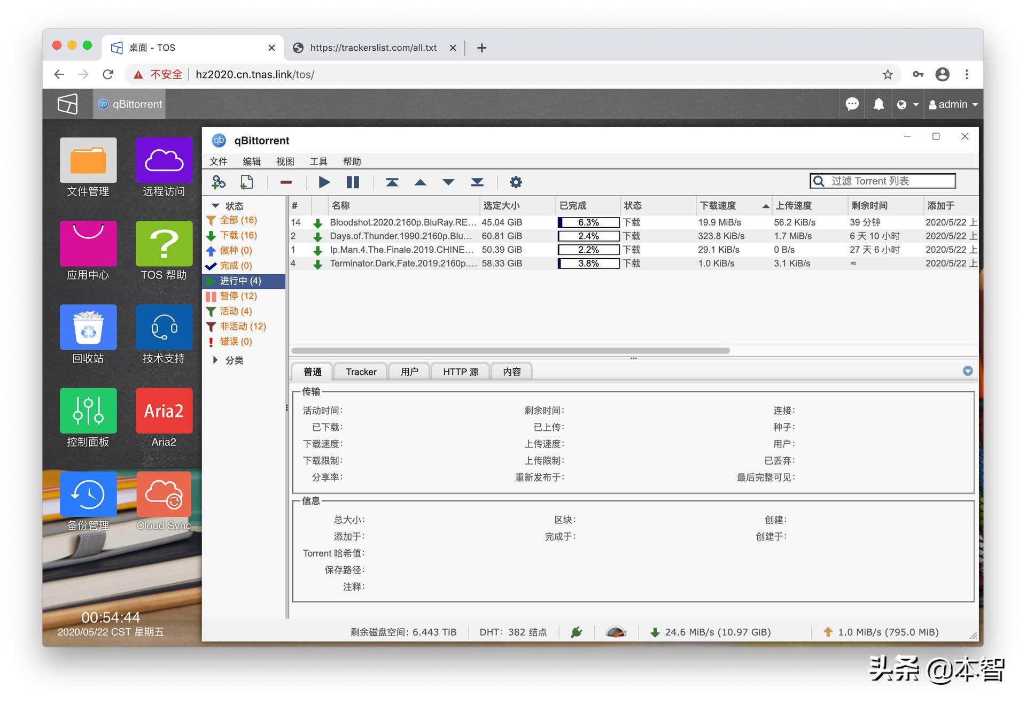Open the 工具 menu
Screen dimensions: 1026x703
tap(318, 161)
